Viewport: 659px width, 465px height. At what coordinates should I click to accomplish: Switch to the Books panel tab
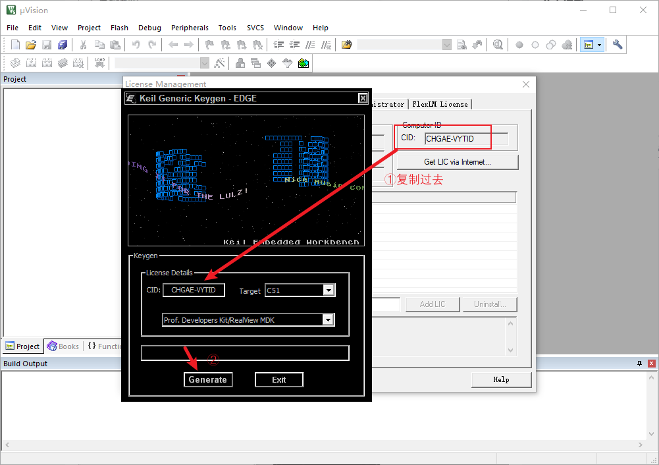click(63, 346)
